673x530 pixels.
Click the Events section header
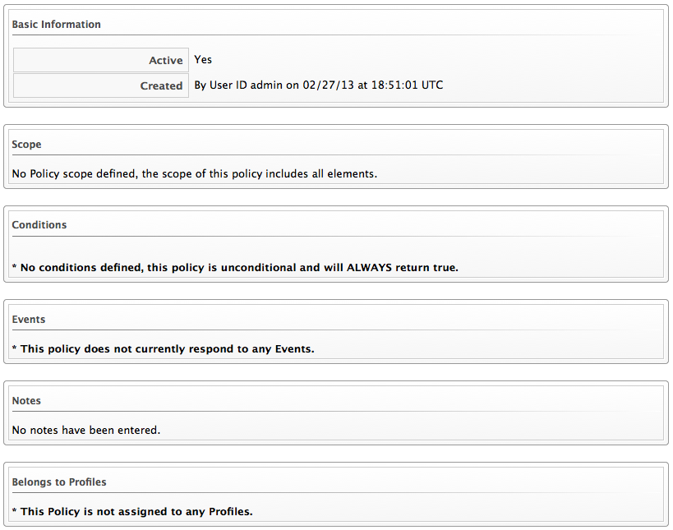point(29,320)
